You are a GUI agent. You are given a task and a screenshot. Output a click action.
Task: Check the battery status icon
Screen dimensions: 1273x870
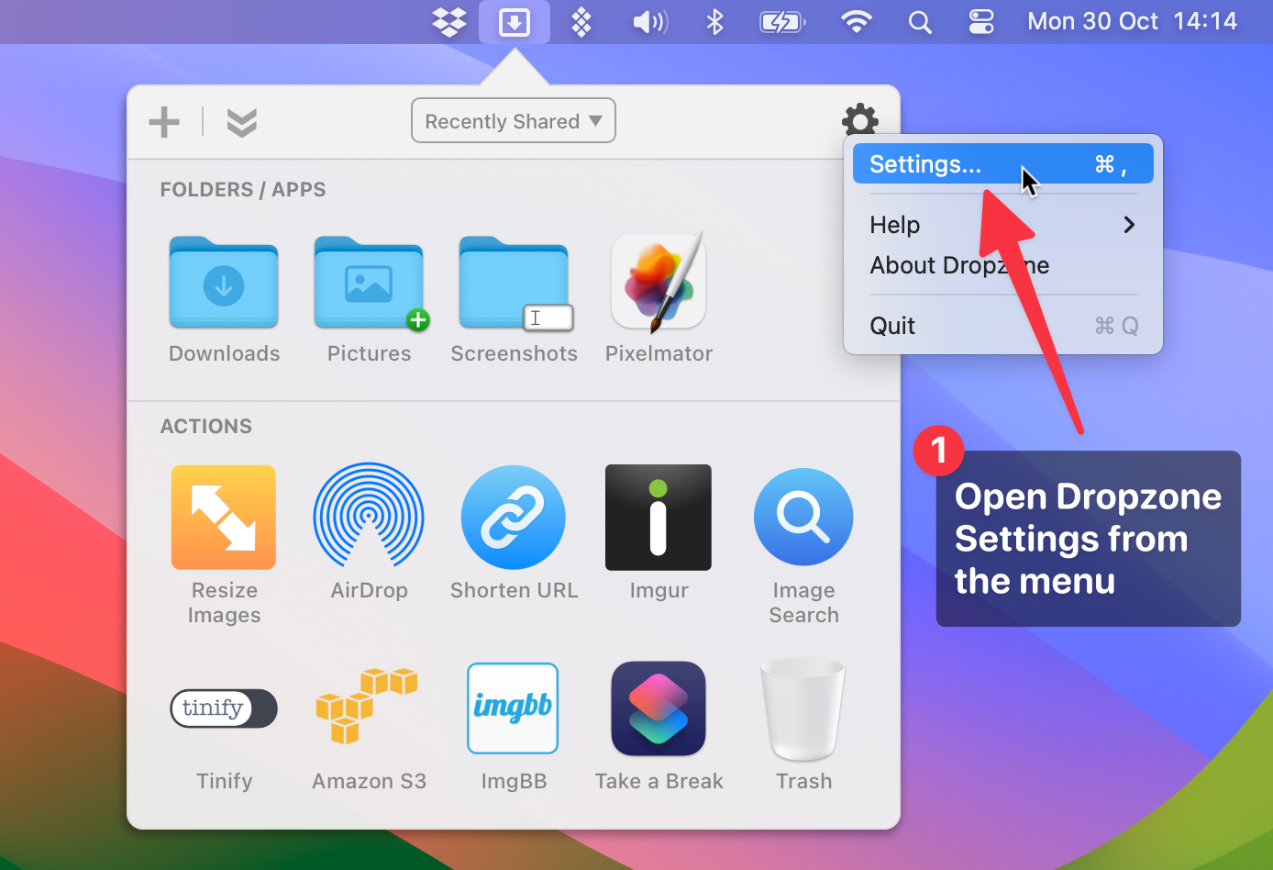(x=782, y=22)
